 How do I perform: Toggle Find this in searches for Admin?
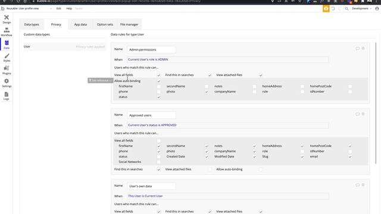[210, 75]
